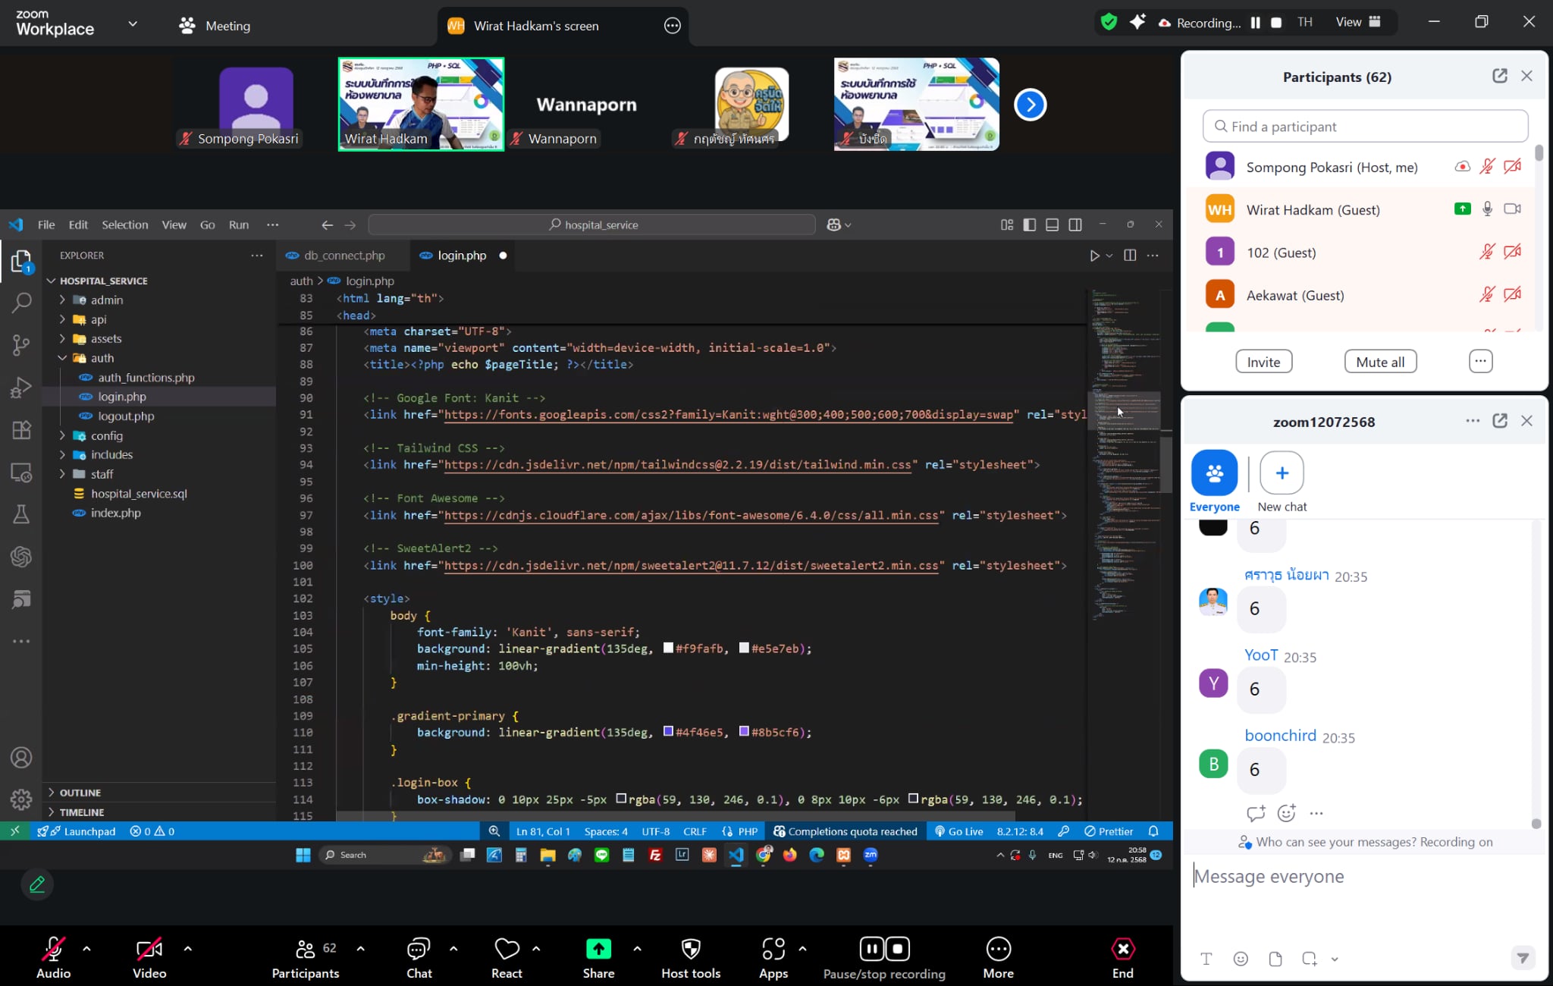Open emoji picker in chat composer
Viewport: 1553px width, 986px height.
[x=1241, y=959]
